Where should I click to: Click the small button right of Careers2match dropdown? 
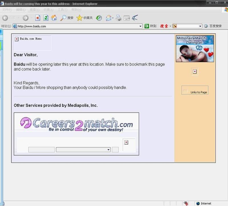115,150
